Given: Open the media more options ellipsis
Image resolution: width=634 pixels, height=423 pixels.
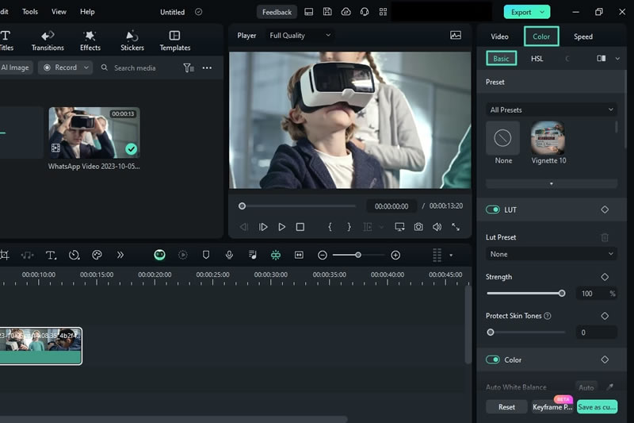Looking at the screenshot, I should pyautogui.click(x=207, y=68).
